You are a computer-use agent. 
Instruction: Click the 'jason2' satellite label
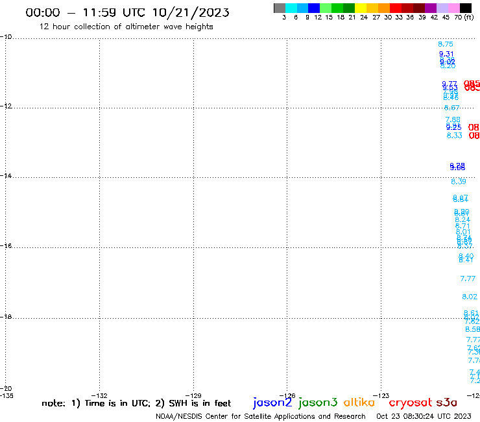[x=272, y=403]
